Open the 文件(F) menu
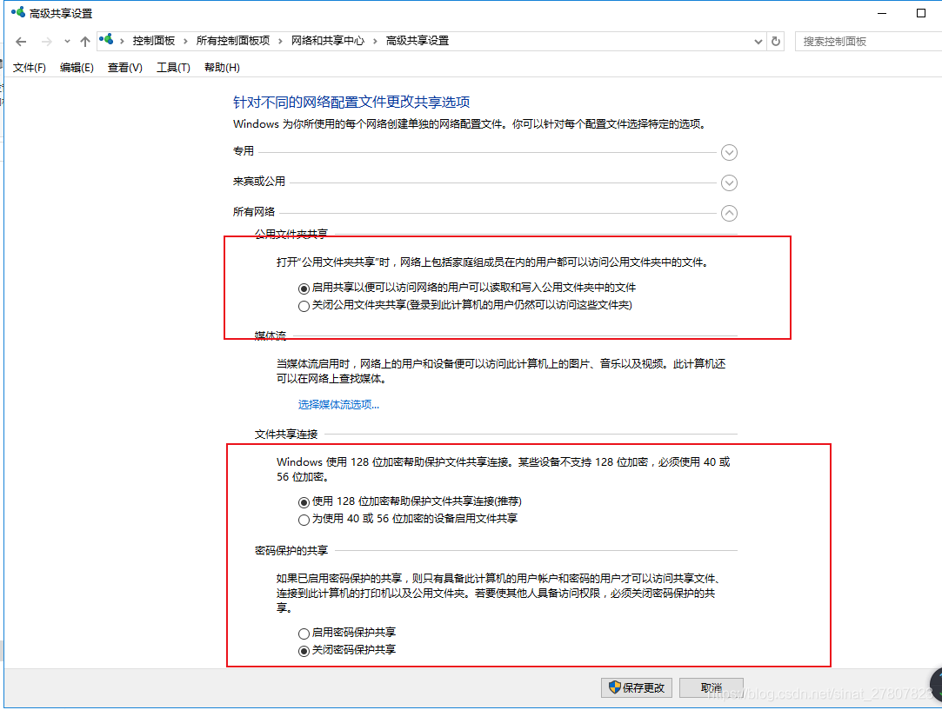 tap(30, 67)
